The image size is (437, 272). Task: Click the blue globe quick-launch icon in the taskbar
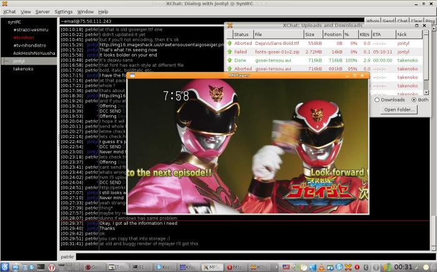point(32,267)
